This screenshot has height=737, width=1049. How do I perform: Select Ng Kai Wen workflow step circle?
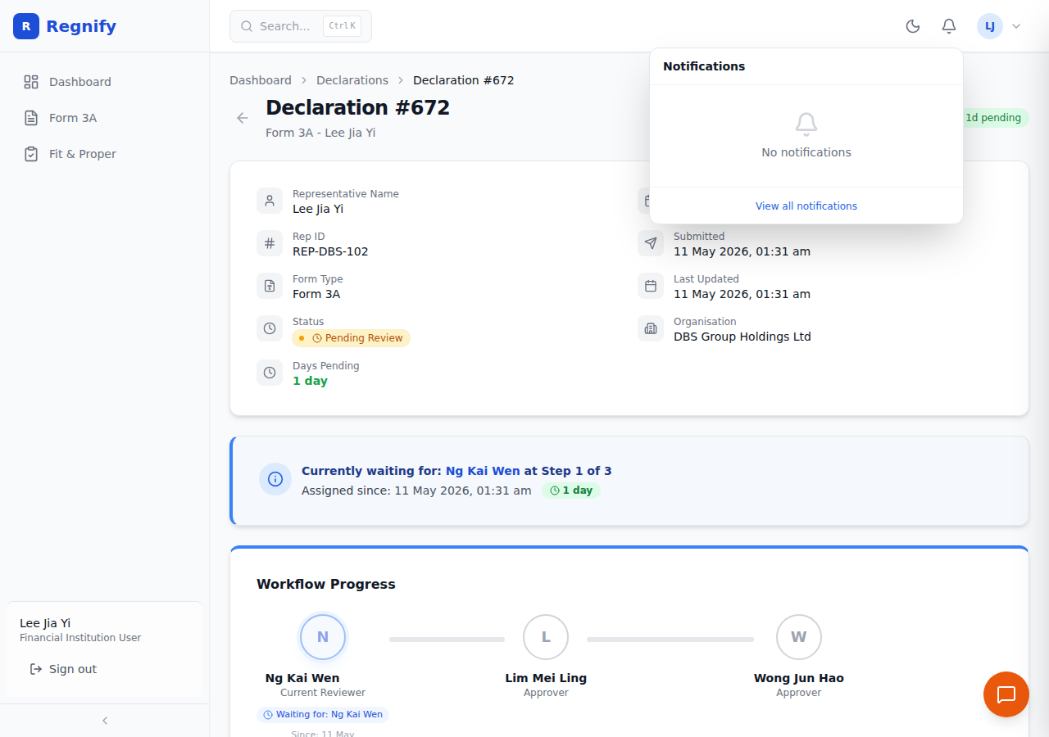[x=323, y=637]
